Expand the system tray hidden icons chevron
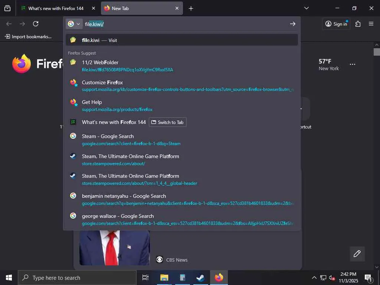Screen dimensions: 380x285 pyautogui.click(x=314, y=278)
